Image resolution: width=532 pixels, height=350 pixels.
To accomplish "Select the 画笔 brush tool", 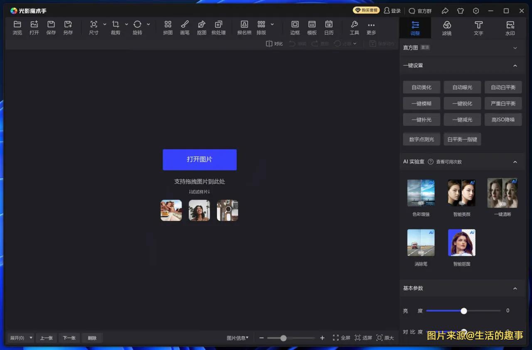I will click(x=185, y=27).
